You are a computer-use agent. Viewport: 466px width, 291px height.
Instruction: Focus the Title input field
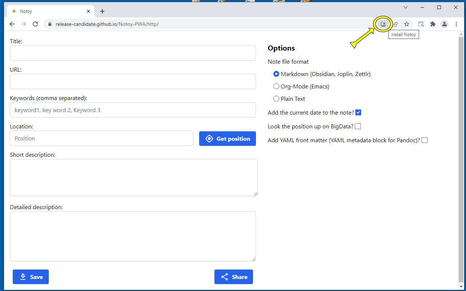pos(133,53)
